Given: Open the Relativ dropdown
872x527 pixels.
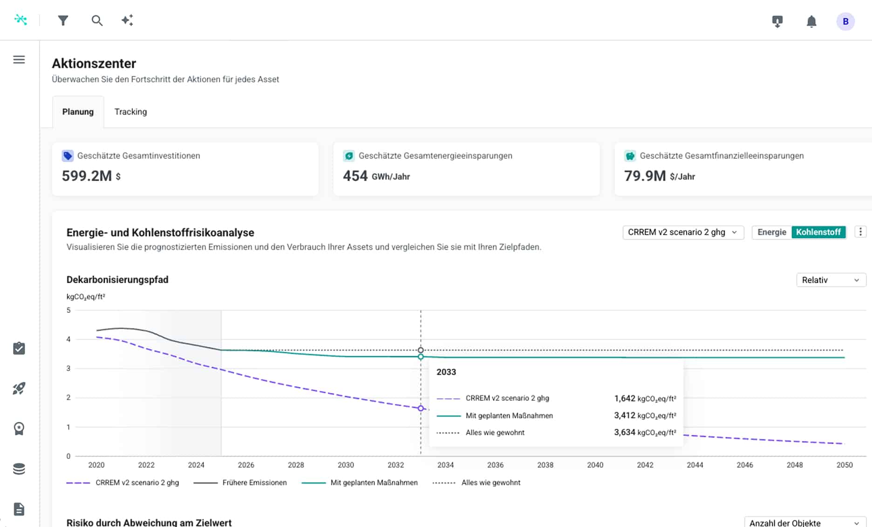Looking at the screenshot, I should [x=831, y=280].
